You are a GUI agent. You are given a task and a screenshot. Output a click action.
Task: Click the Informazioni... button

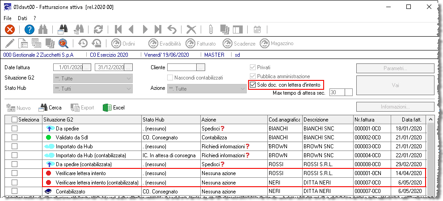(395, 107)
